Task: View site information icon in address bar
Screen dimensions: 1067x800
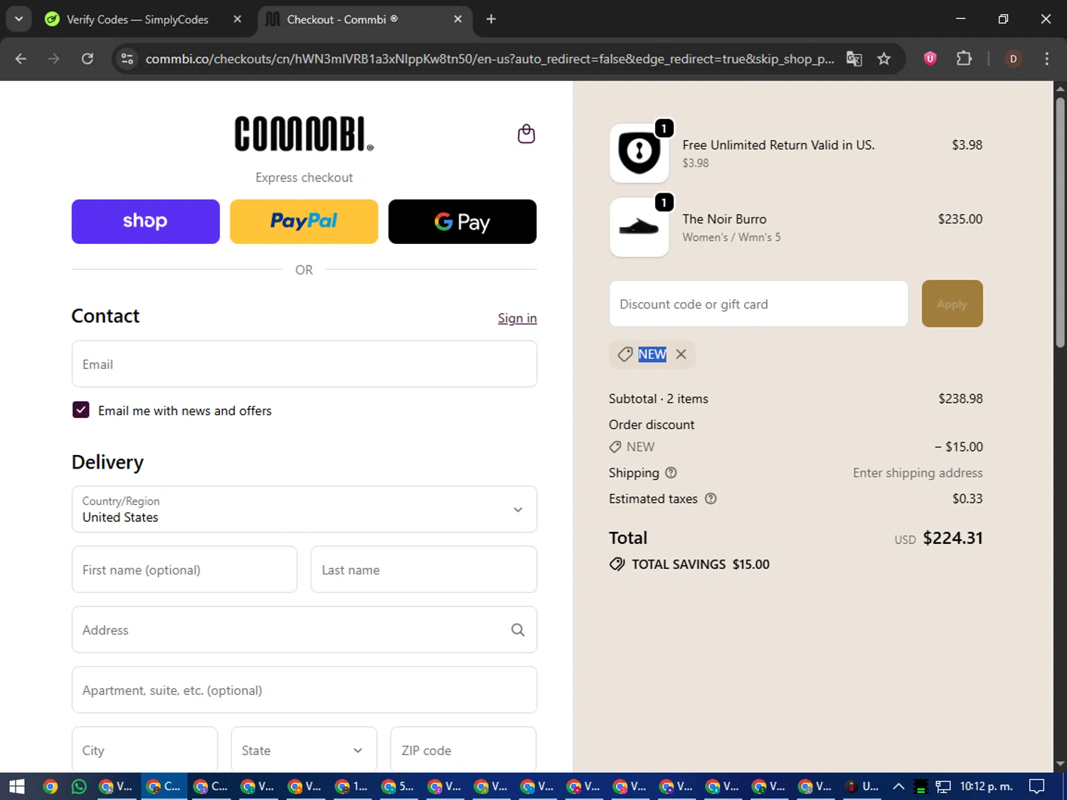Action: (x=127, y=59)
